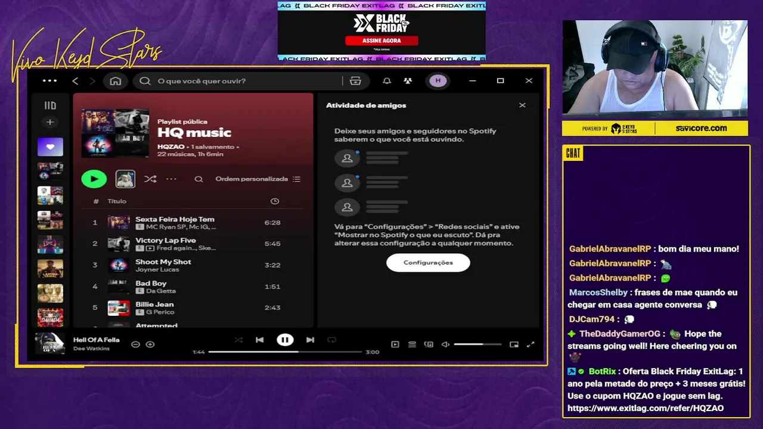Play the HQ music playlist with green button

point(94,179)
